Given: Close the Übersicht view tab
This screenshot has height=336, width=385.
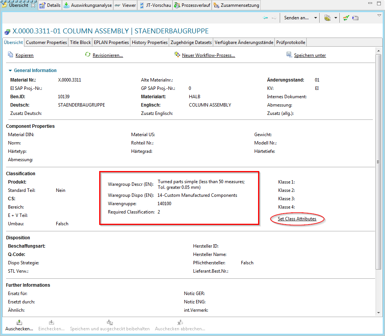Looking at the screenshot, I should (33, 5).
